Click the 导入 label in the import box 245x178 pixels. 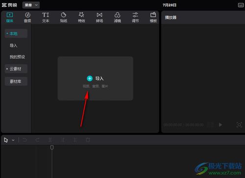tap(99, 78)
